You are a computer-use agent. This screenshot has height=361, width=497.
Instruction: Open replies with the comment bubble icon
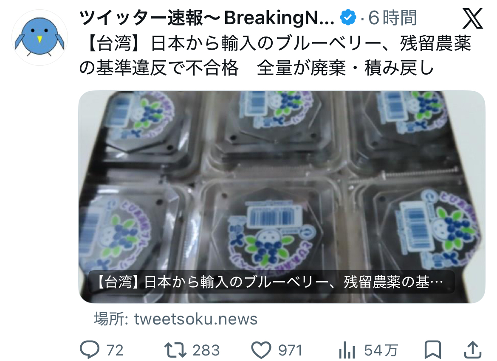click(90, 350)
